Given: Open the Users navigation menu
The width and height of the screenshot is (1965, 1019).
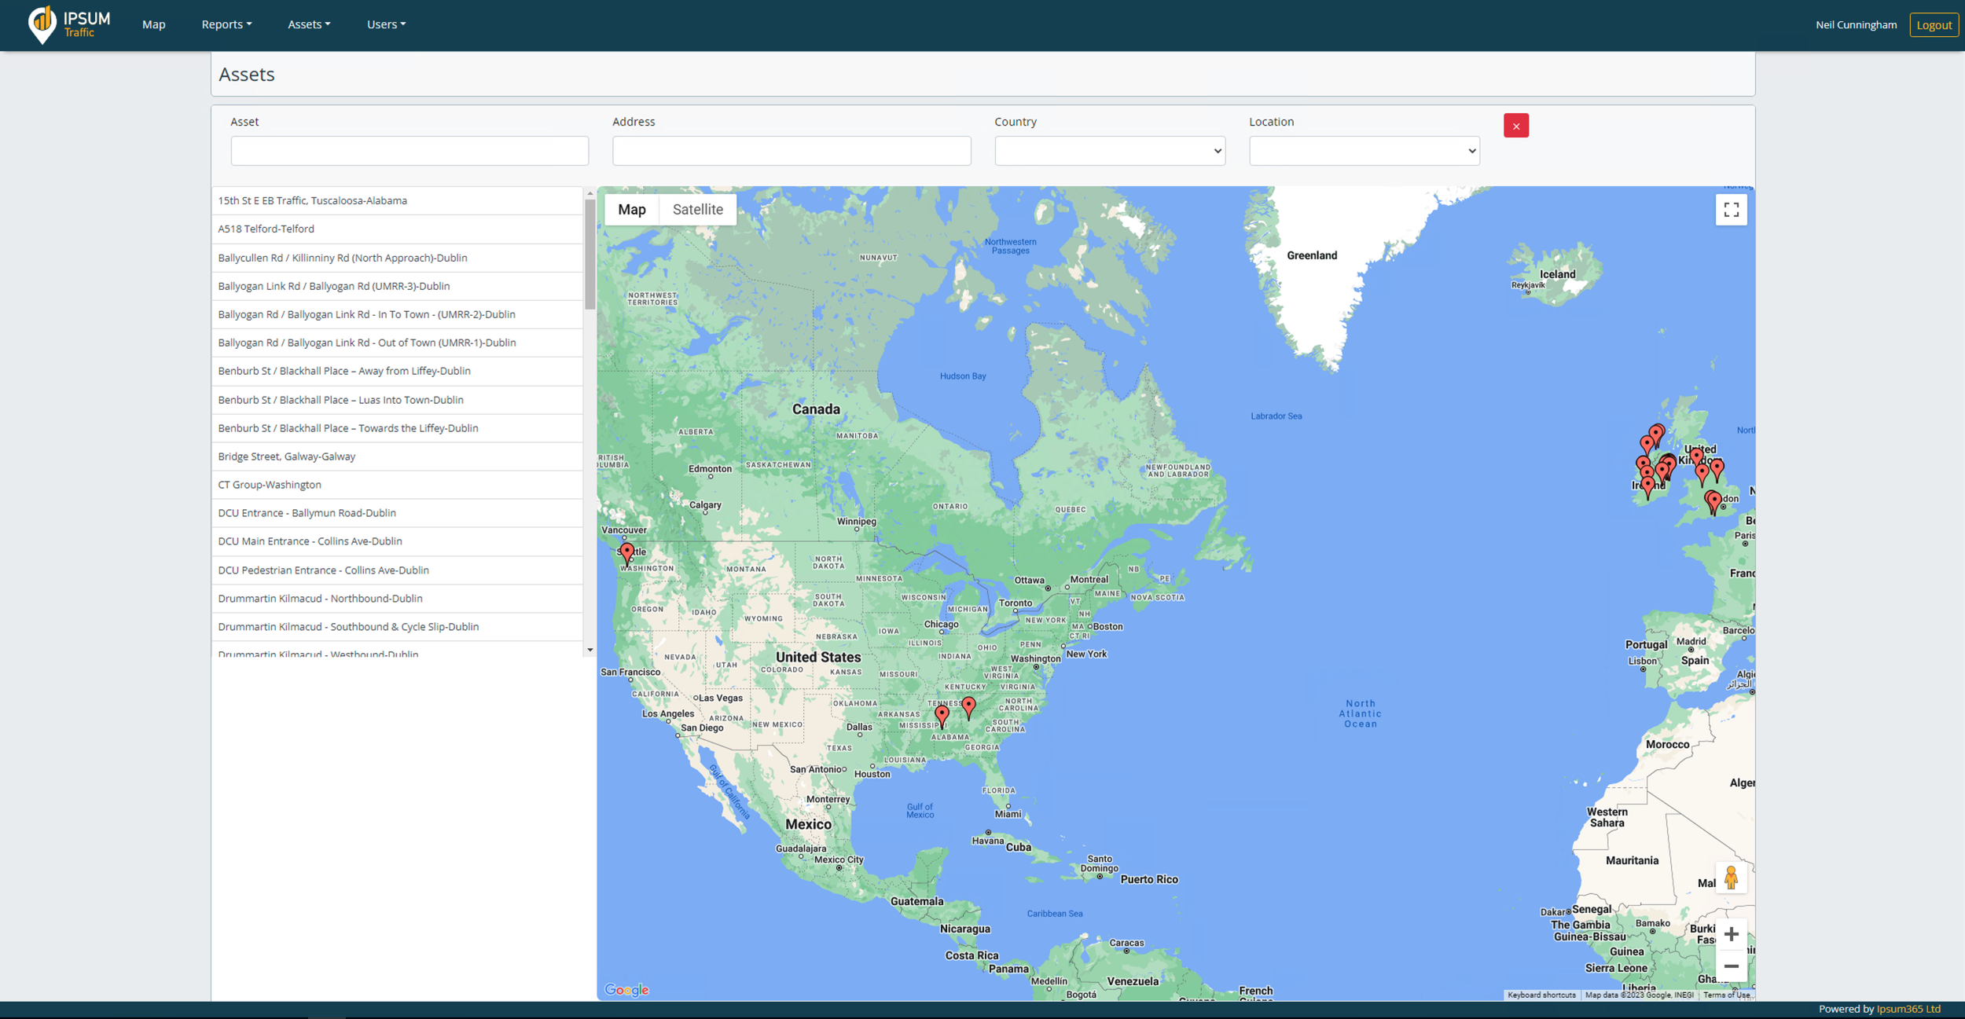Looking at the screenshot, I should (x=386, y=24).
